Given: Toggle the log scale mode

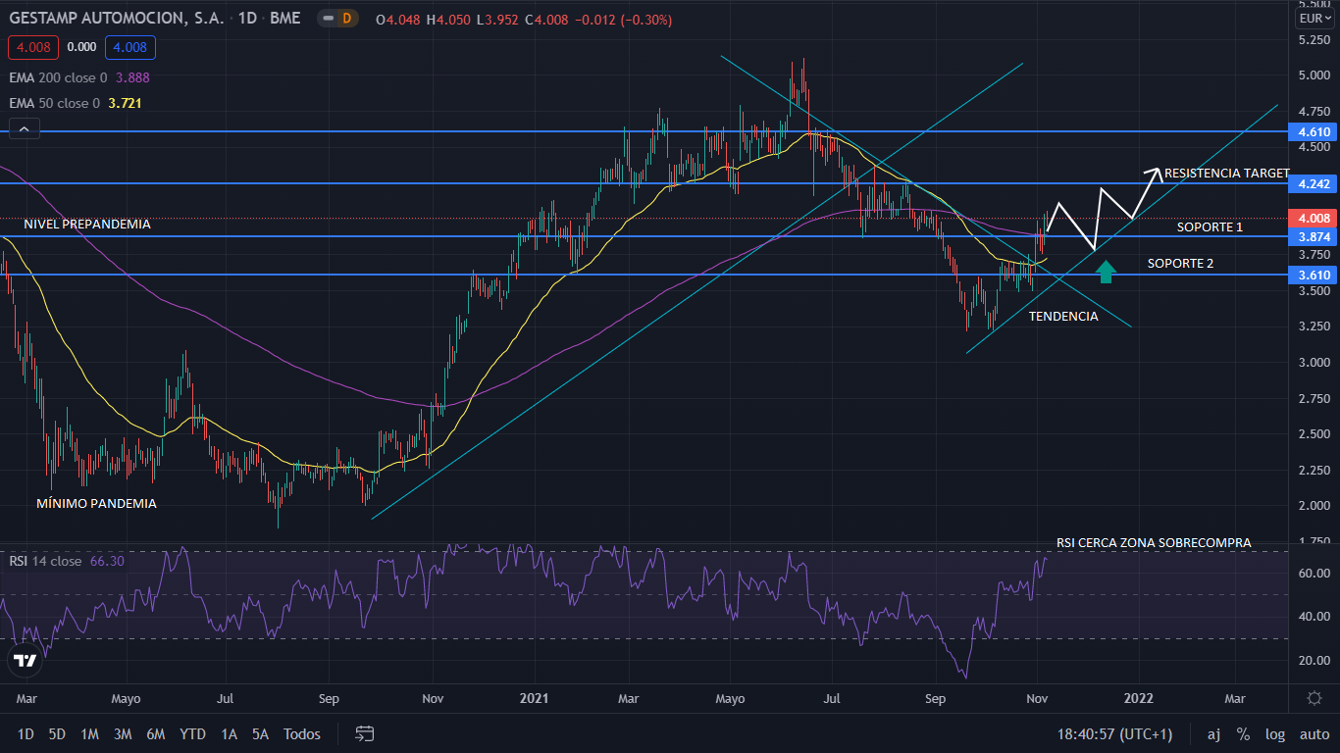Looking at the screenshot, I should (x=1274, y=733).
